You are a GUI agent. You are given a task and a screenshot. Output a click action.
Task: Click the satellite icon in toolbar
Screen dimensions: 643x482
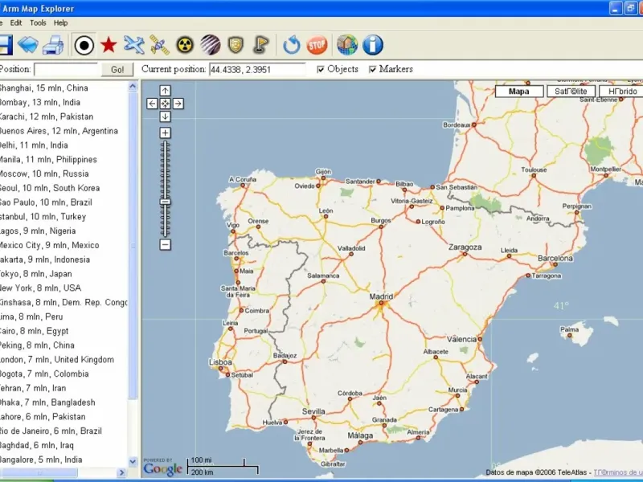[x=159, y=45]
